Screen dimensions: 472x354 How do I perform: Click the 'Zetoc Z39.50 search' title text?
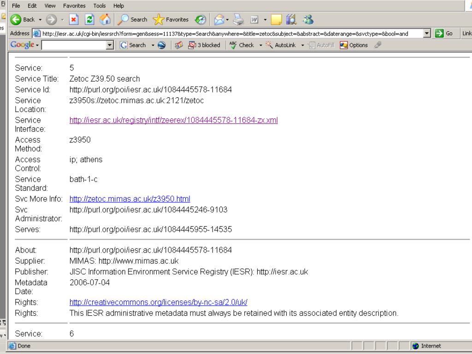coord(105,79)
